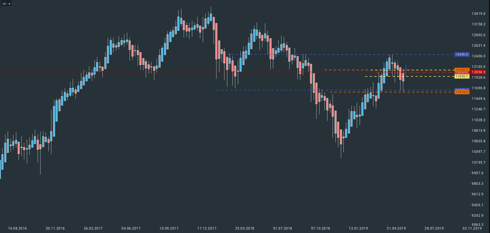This screenshot has height=233, width=490.
Task: Open the W1 timeframe dropdown
Action: (6, 4)
